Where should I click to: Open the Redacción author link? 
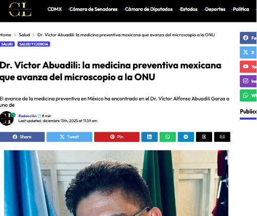(x=28, y=116)
